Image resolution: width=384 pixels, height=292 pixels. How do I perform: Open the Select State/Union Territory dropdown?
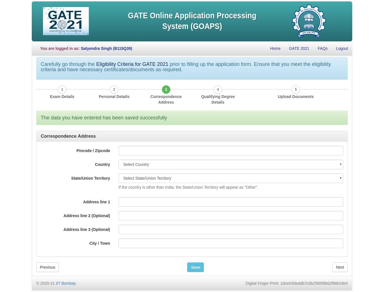pos(231,178)
